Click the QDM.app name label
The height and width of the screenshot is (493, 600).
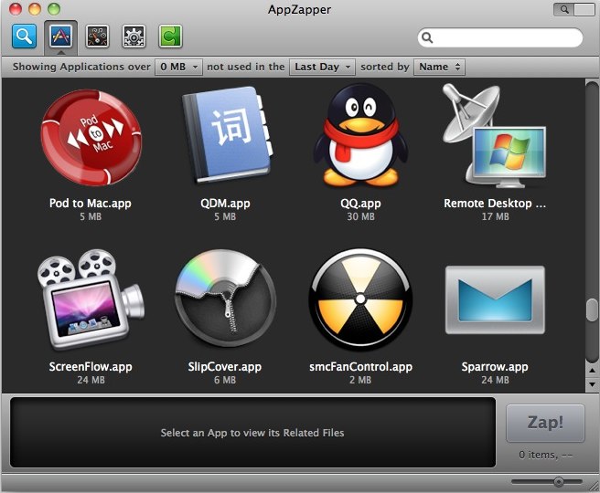point(225,204)
